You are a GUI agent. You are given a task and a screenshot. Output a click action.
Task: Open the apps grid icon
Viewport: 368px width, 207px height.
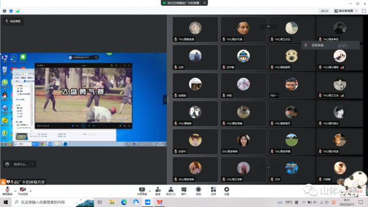pyautogui.click(x=213, y=191)
